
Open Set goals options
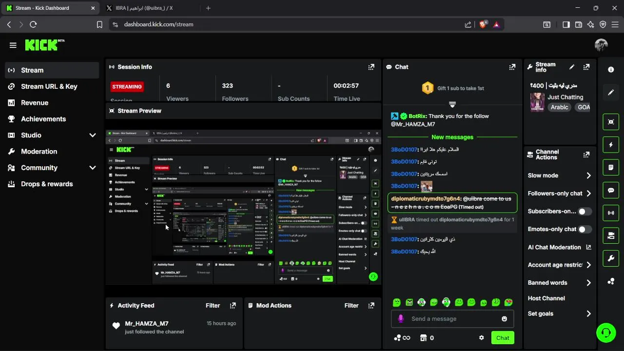point(560,314)
